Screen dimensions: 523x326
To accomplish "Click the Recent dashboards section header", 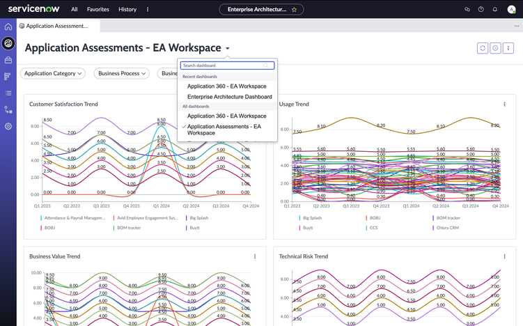I will click(200, 77).
